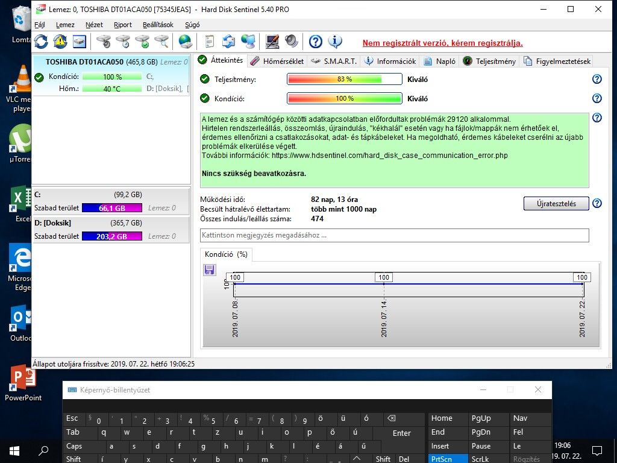Click the disk with stethoscope test icon
Screen dimensions: 617x463
pyautogui.click(x=104, y=42)
